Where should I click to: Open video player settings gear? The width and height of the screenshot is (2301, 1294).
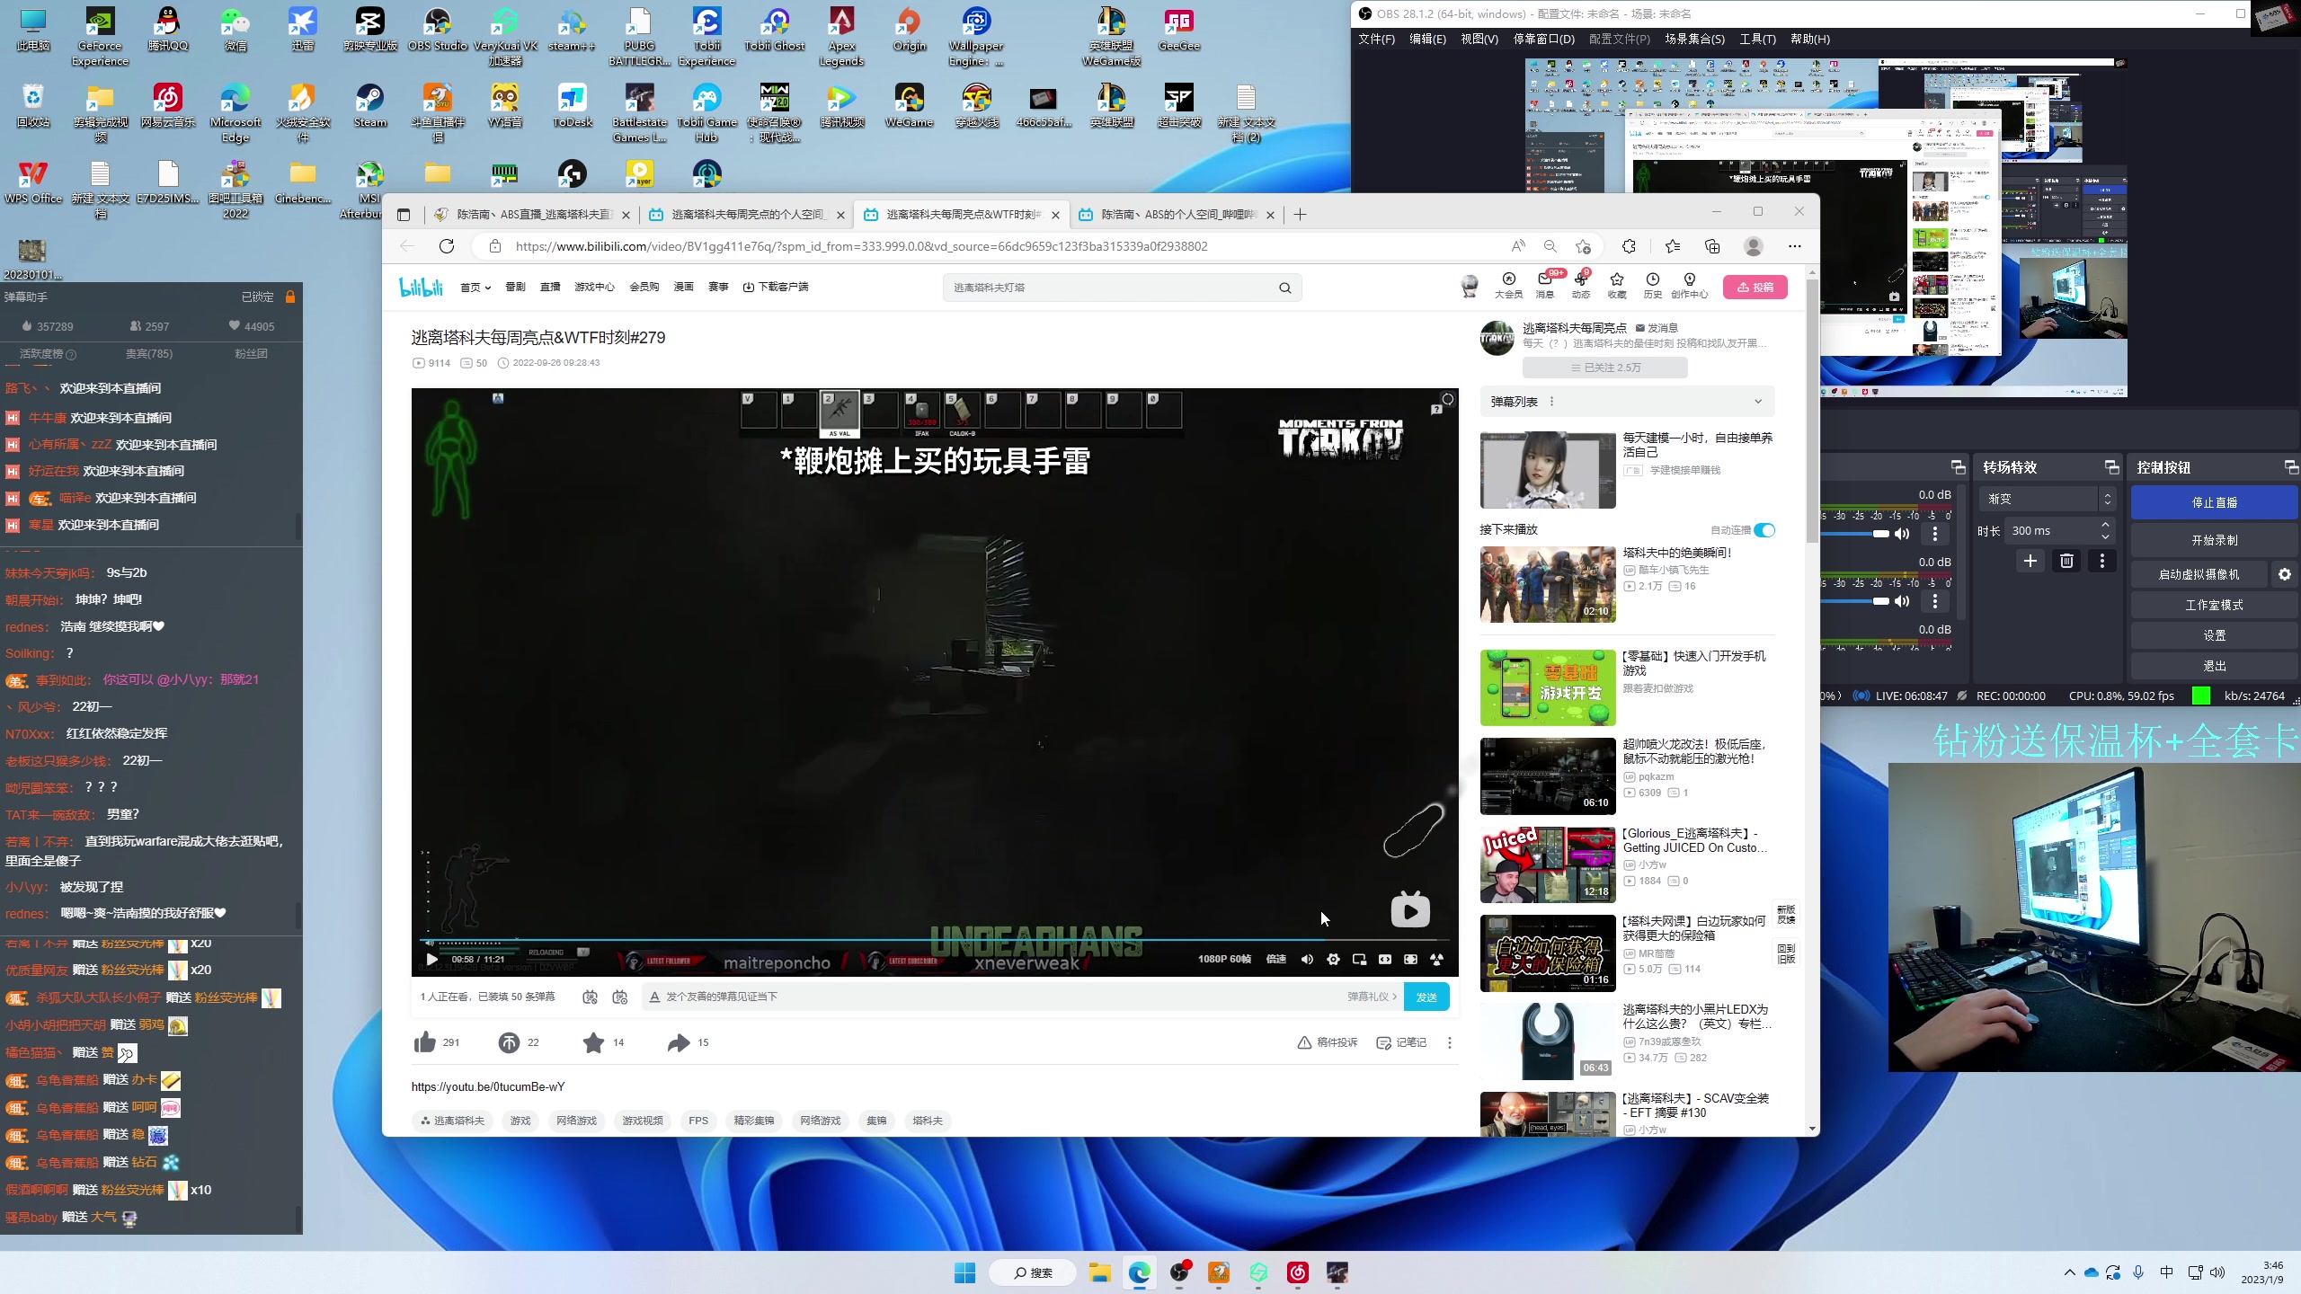[1333, 960]
